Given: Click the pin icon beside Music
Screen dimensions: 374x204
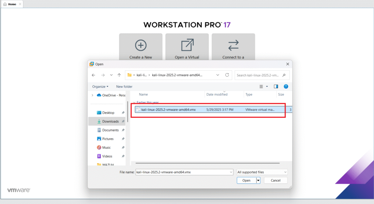Looking at the screenshot, I should (x=123, y=148).
